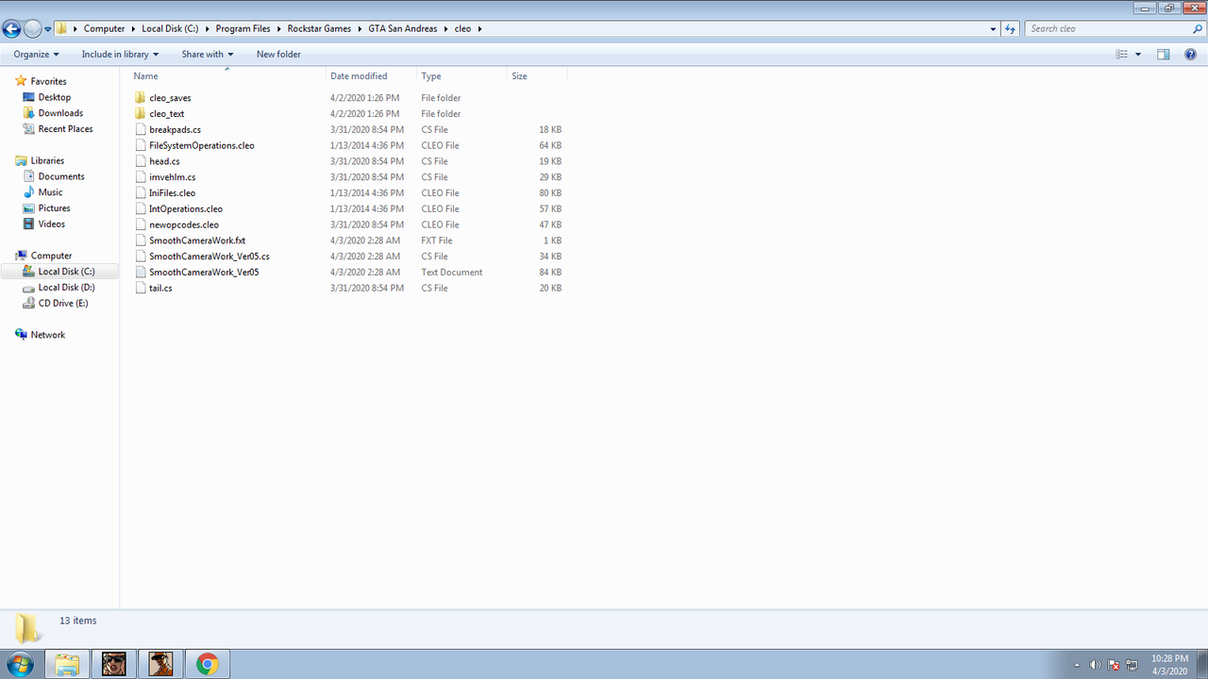The width and height of the screenshot is (1208, 679).
Task: Jump to Program Files breadcrumb
Action: click(243, 28)
